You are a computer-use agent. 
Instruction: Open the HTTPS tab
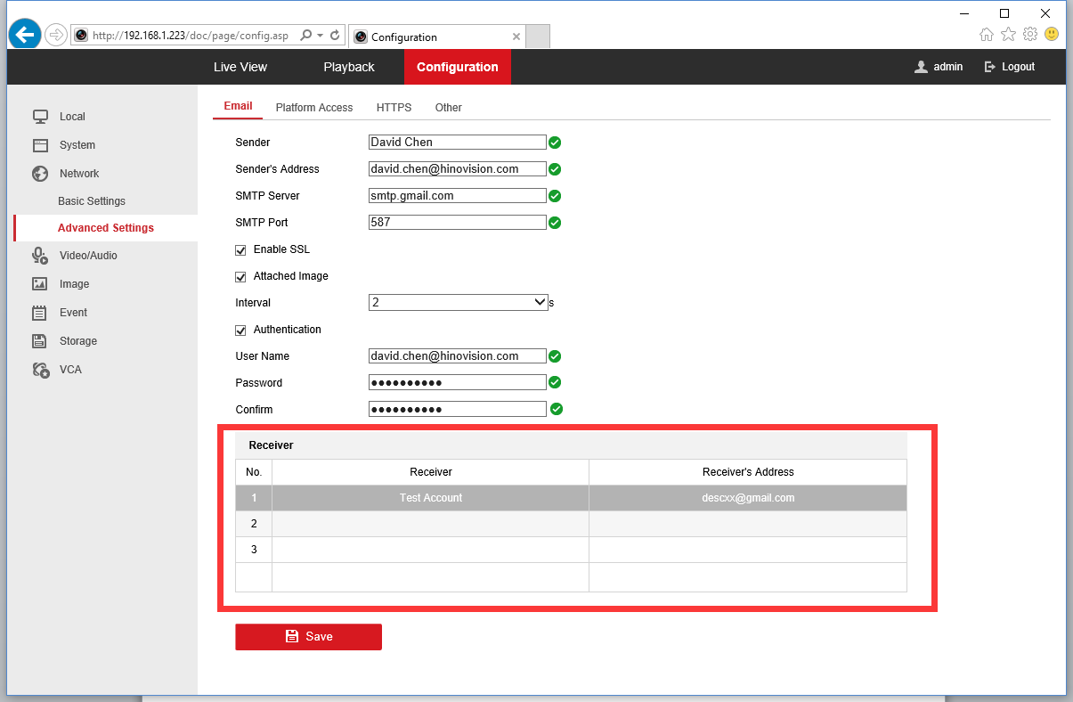(x=394, y=108)
